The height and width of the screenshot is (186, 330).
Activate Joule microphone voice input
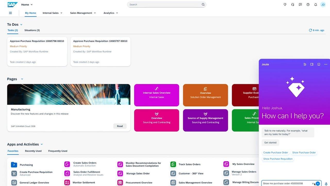(x=326, y=184)
